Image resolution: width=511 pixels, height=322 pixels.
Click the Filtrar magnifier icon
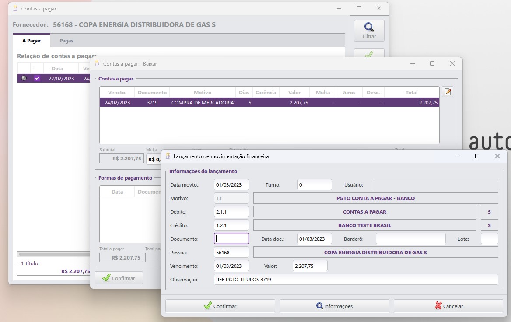tap(369, 28)
